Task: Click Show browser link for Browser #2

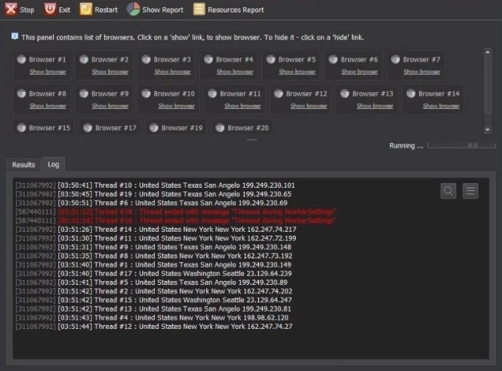Action: click(x=110, y=72)
